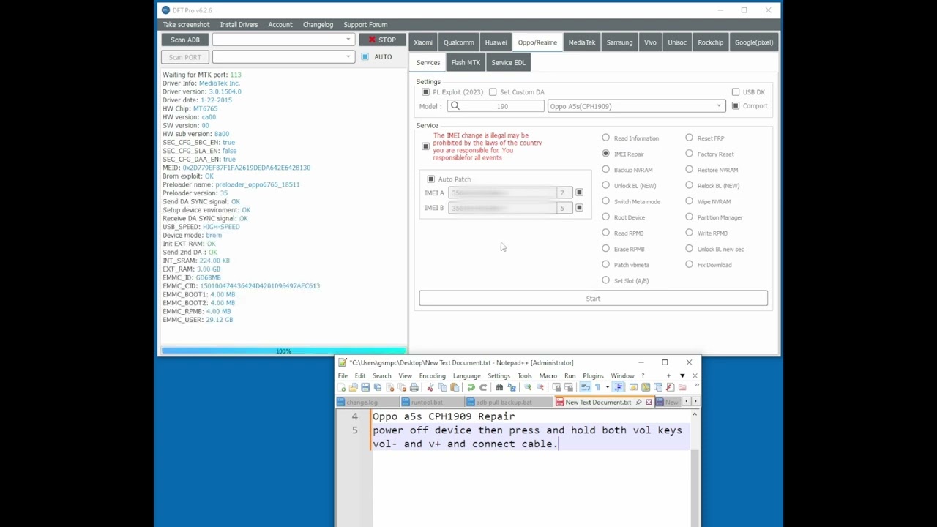Click the STOP button
This screenshot has height=527, width=937.
pos(382,40)
